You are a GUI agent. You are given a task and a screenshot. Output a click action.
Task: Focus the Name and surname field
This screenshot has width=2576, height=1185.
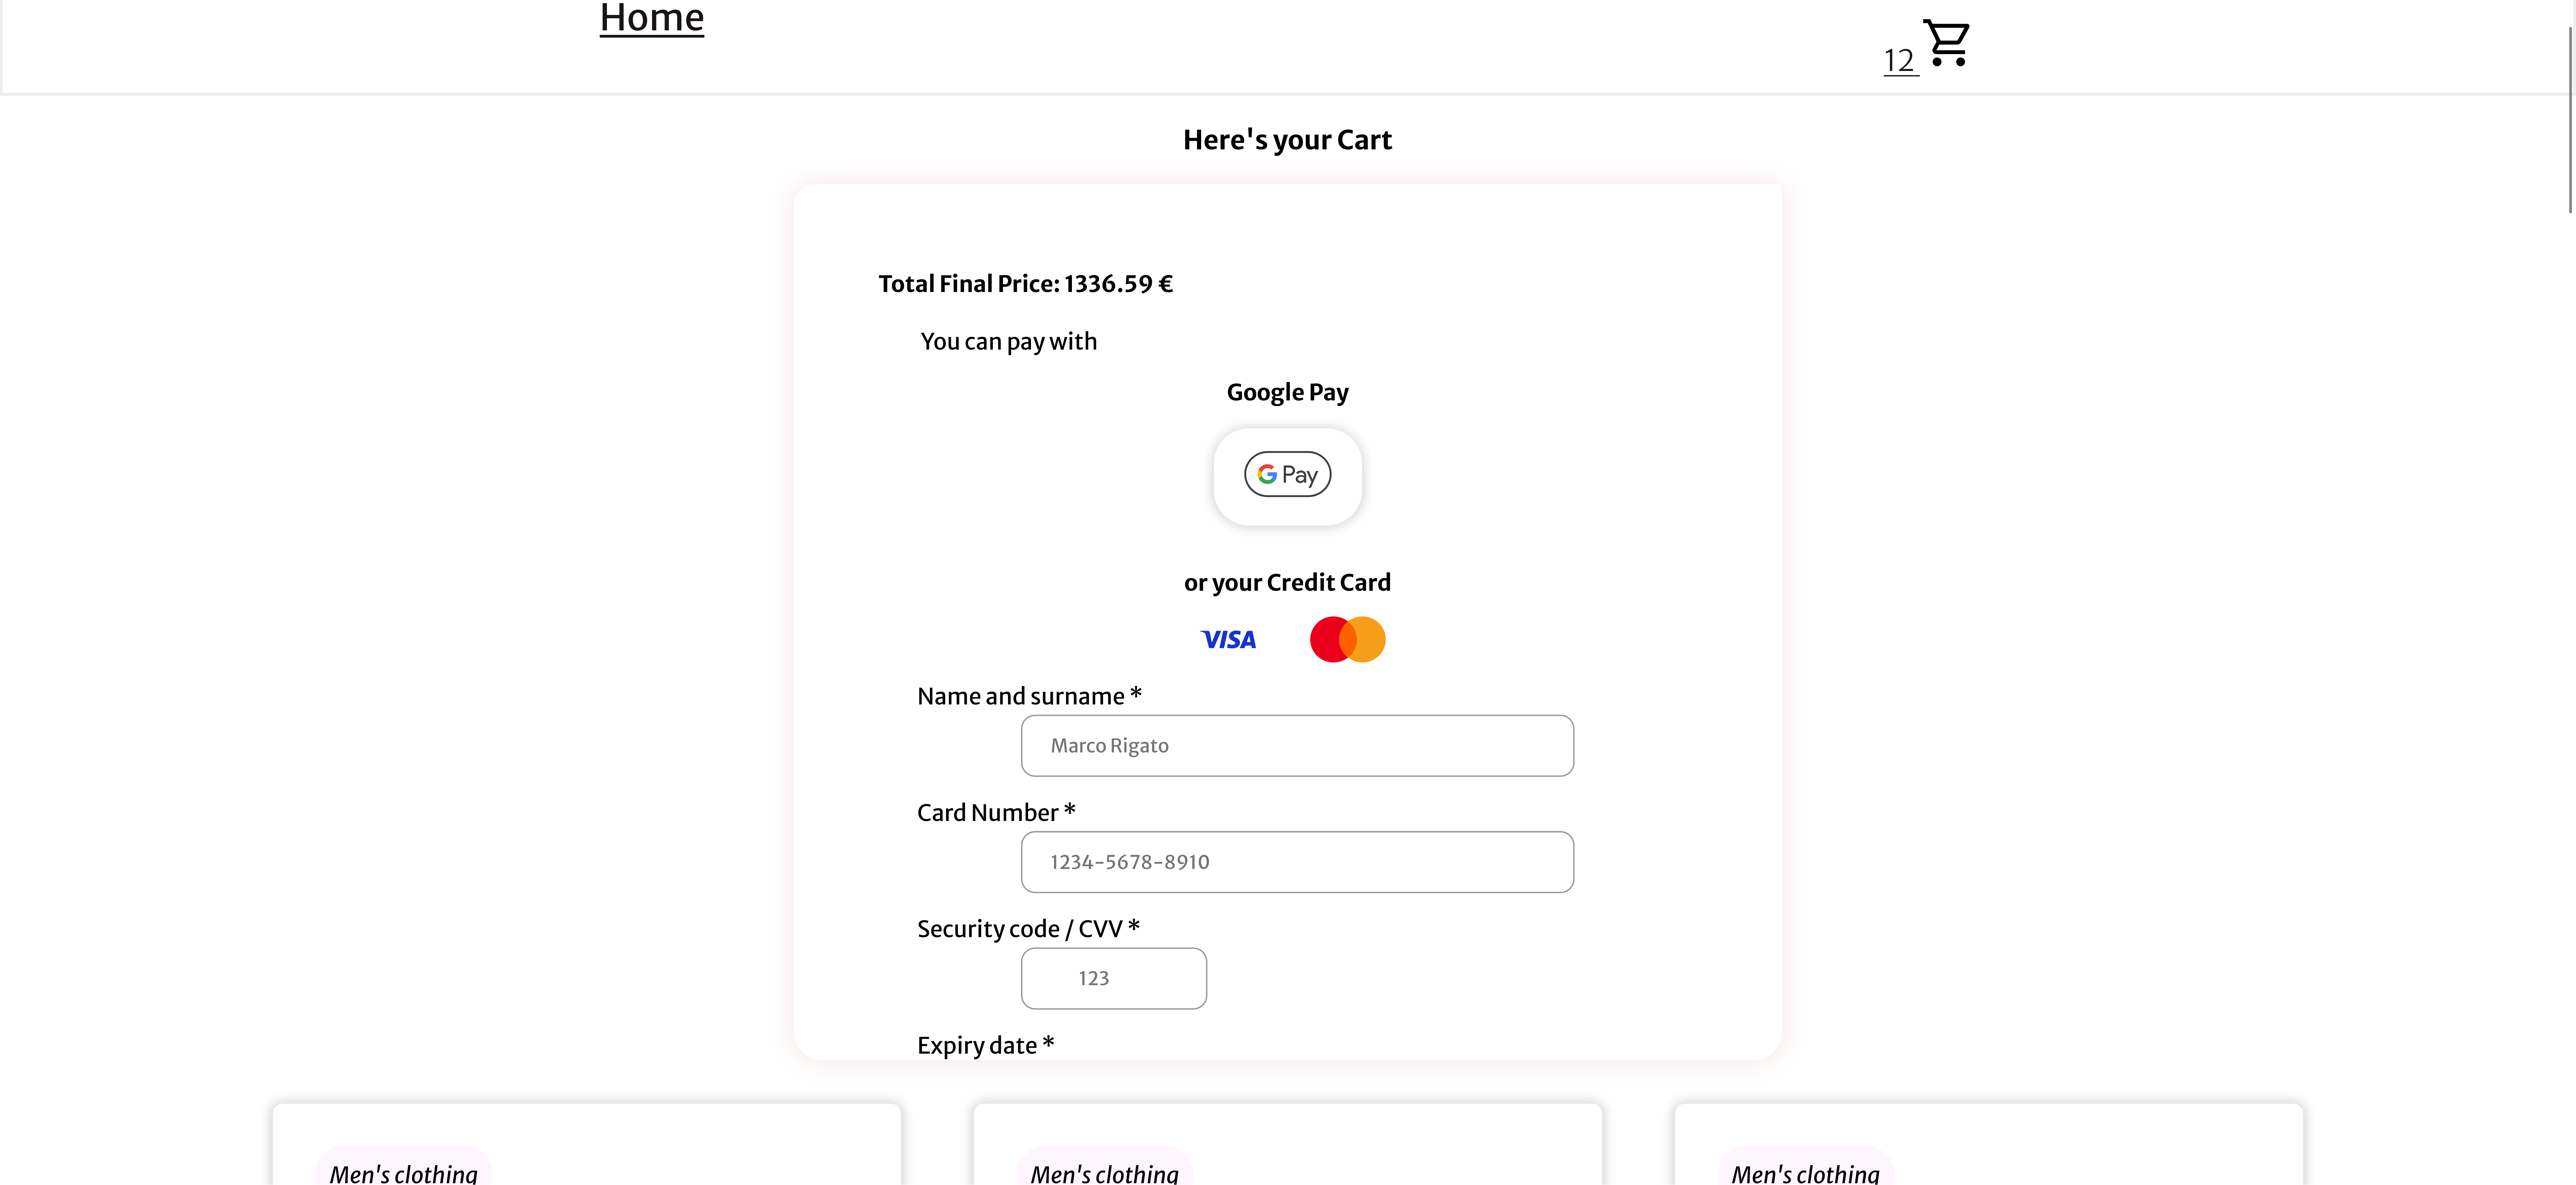click(1296, 746)
